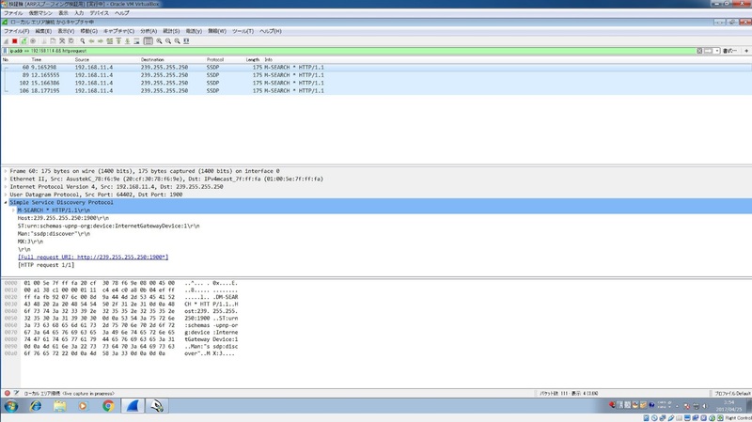Screen dimensions: 752x422
Task: Open Windows Explorer folder from taskbar
Action: point(60,406)
